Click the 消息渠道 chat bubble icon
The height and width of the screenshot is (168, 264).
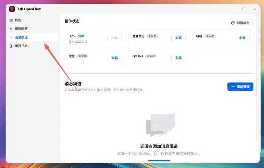tap(11, 37)
